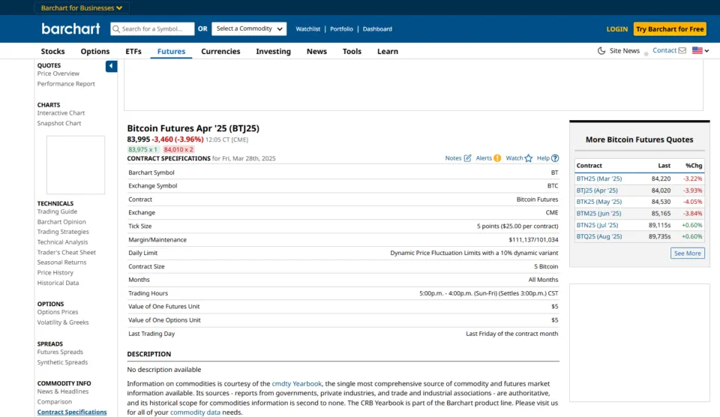Open the US flag region dropdown
The height and width of the screenshot is (417, 720).
tap(700, 51)
